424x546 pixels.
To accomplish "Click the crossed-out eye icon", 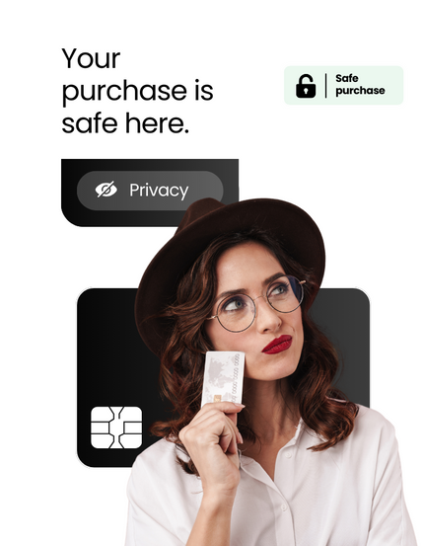I will click(x=106, y=190).
